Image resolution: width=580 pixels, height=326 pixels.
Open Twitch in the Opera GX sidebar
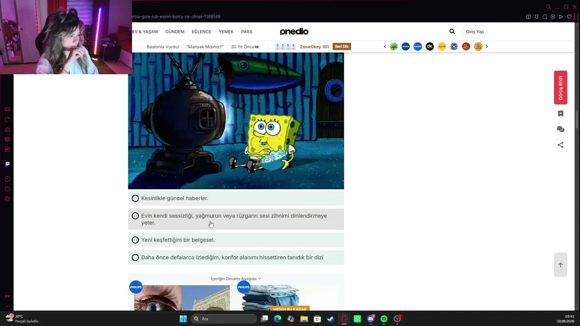point(7,164)
